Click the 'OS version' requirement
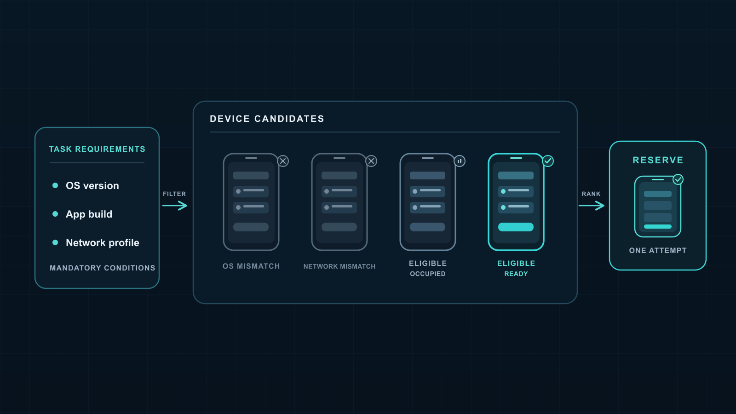The width and height of the screenshot is (736, 414). click(92, 186)
